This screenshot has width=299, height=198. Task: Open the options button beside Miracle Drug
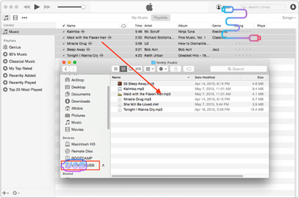pos(90,44)
